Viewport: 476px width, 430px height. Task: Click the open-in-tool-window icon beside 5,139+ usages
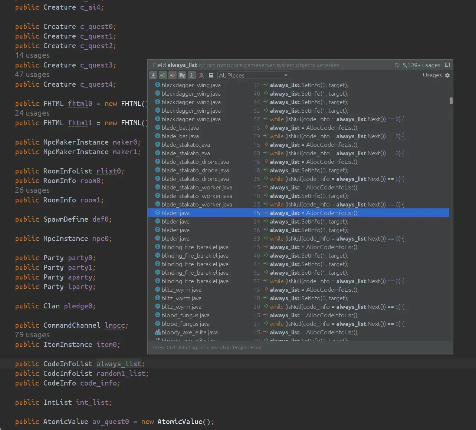click(447, 65)
